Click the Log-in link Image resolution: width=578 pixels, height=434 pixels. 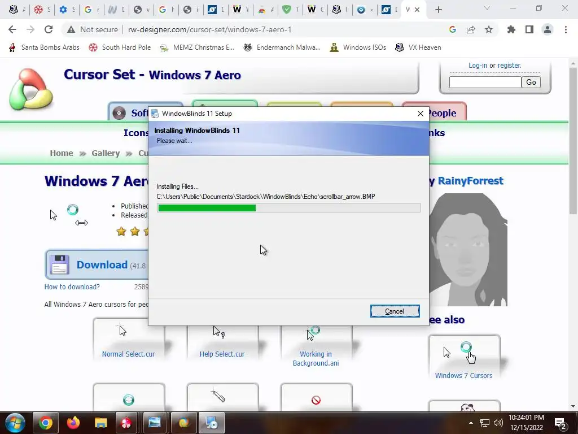coord(478,66)
